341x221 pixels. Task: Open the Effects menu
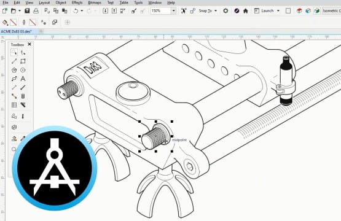77,2
